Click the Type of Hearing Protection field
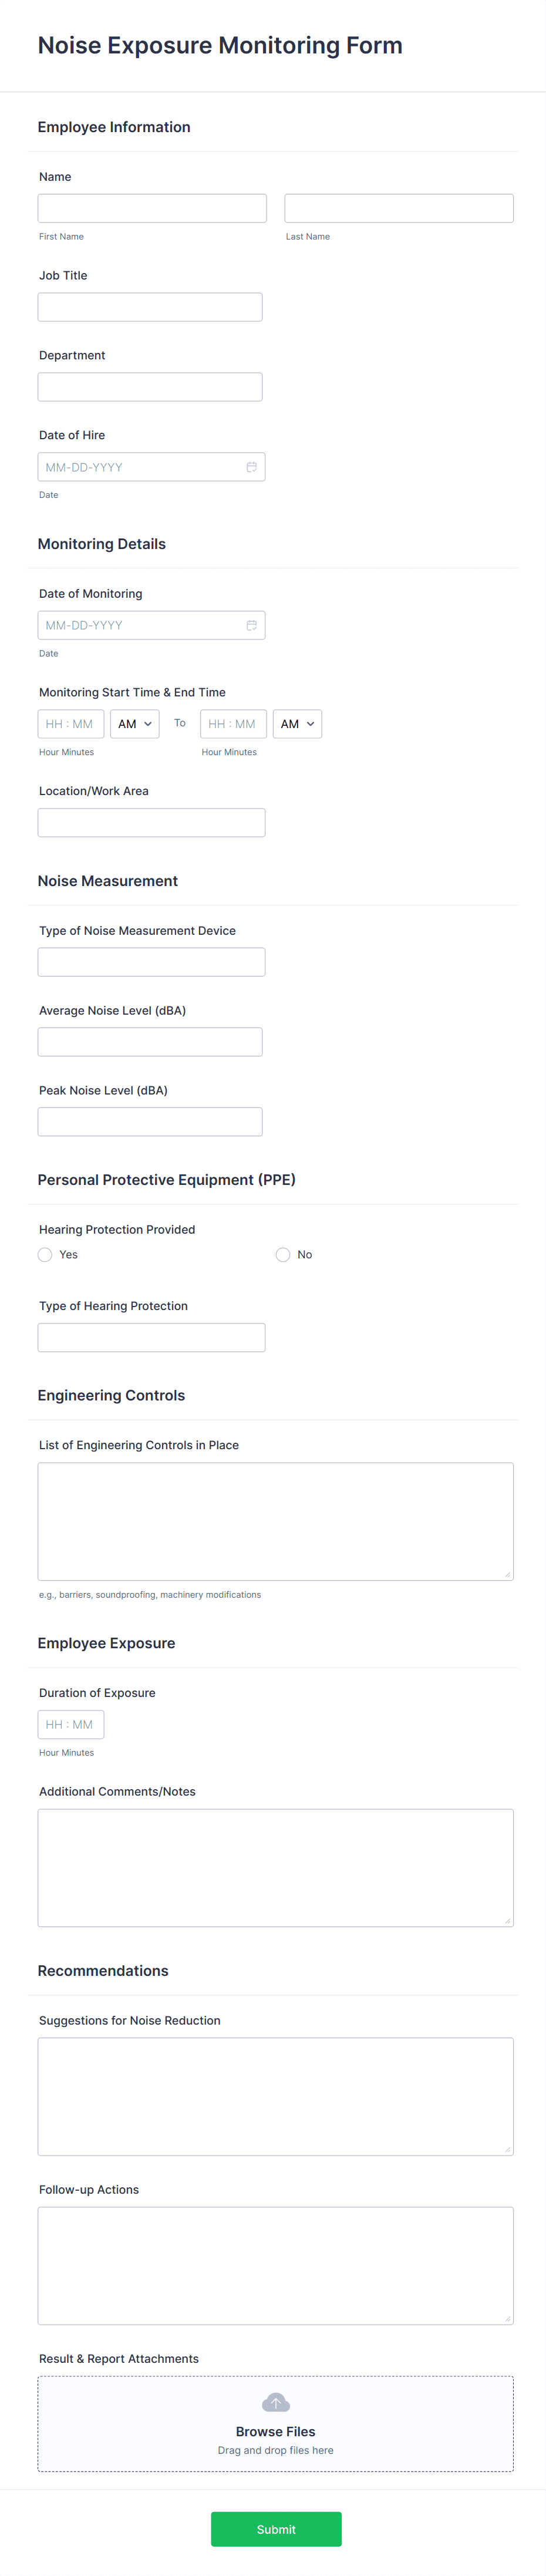 pos(151,1336)
